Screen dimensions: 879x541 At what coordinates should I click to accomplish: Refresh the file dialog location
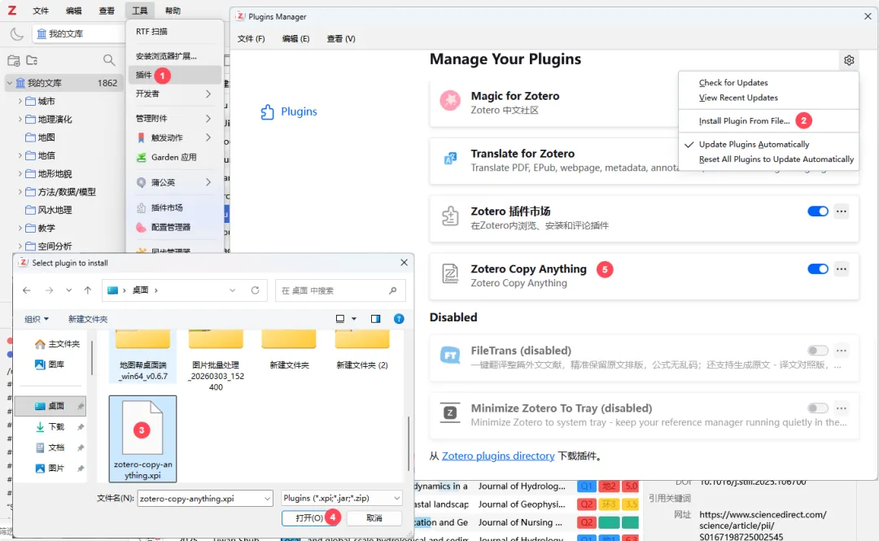click(x=255, y=290)
